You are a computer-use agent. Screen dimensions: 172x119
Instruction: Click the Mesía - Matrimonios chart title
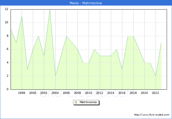[x=86, y=3]
